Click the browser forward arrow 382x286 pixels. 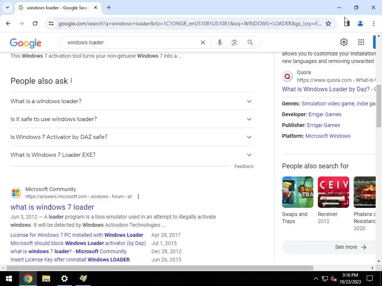pos(22,23)
